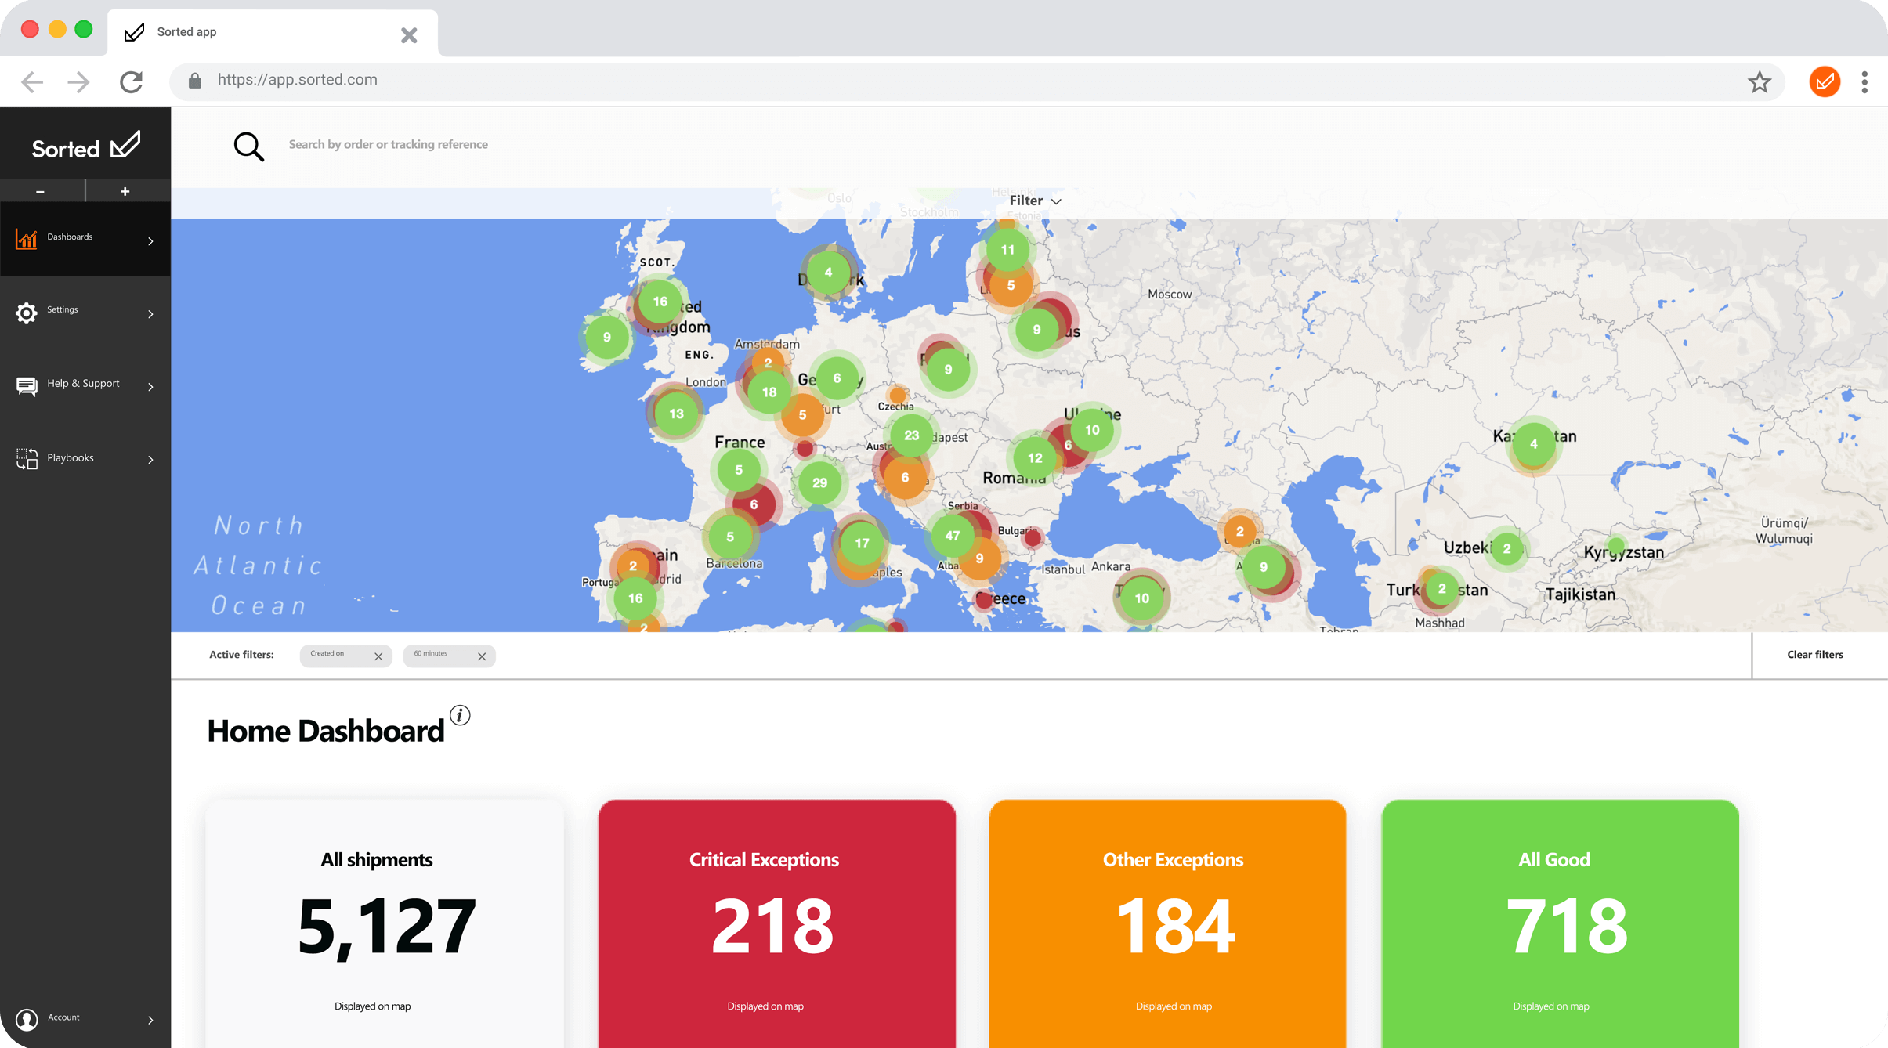The width and height of the screenshot is (1888, 1048).
Task: Click the sidebar minus button
Action: click(41, 191)
